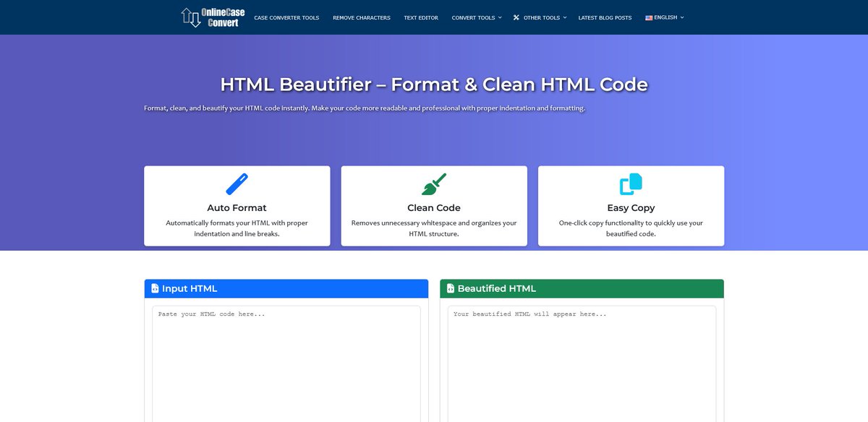Click the Clean Code broom icon
The image size is (868, 422).
pyautogui.click(x=434, y=184)
